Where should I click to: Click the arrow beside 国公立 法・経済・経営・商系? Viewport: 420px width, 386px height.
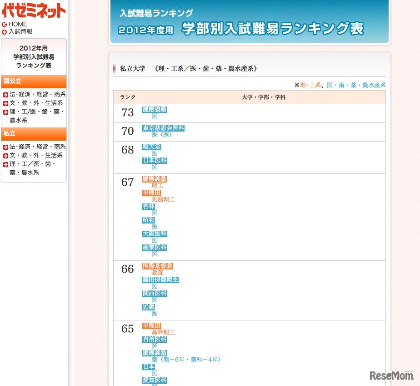point(6,95)
